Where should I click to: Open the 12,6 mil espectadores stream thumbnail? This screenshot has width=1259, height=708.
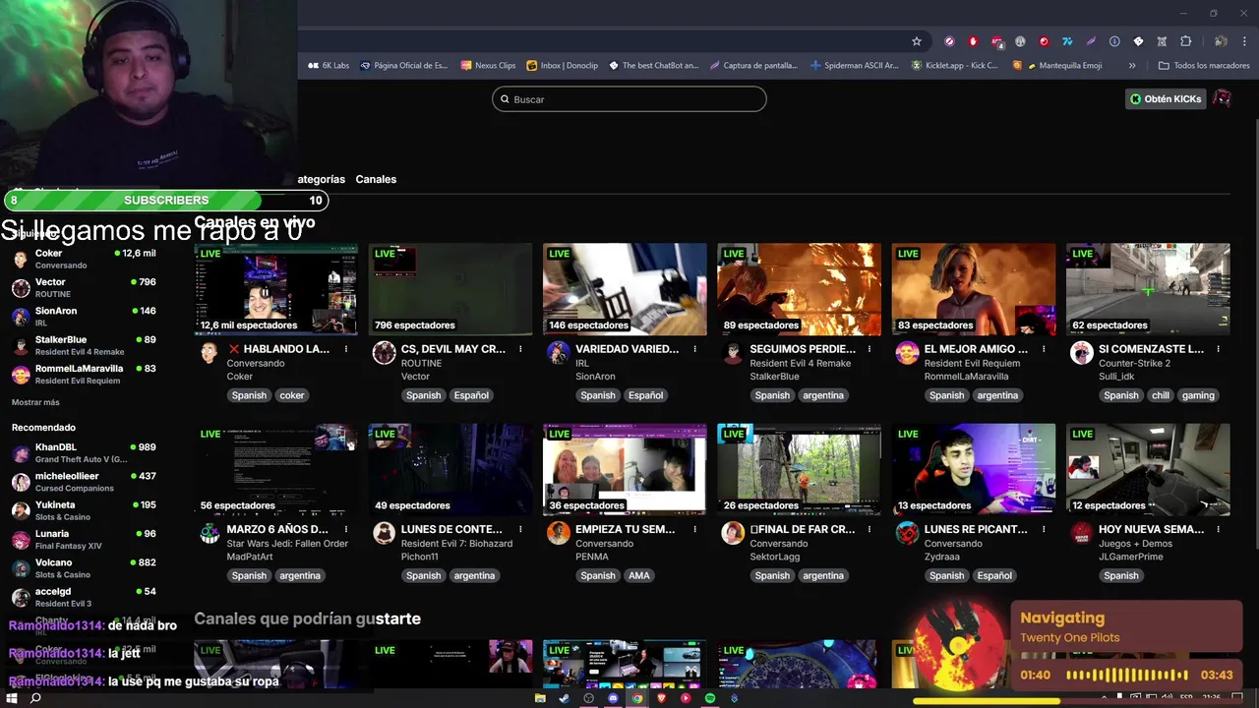click(x=275, y=289)
